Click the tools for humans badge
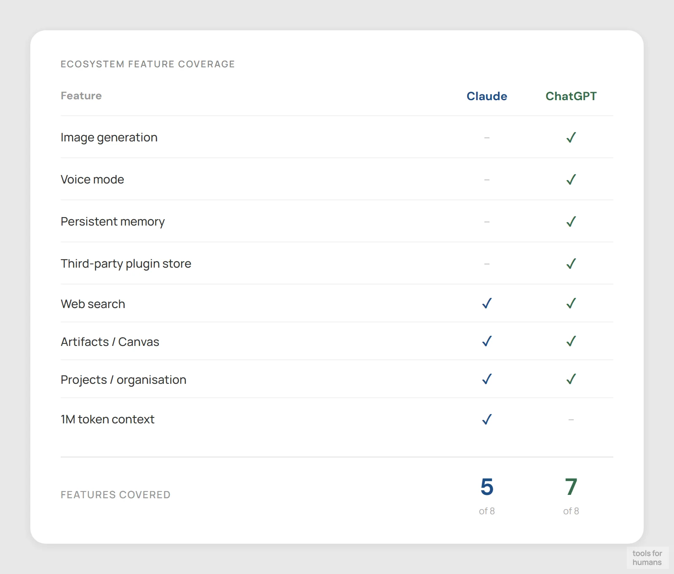 click(648, 558)
